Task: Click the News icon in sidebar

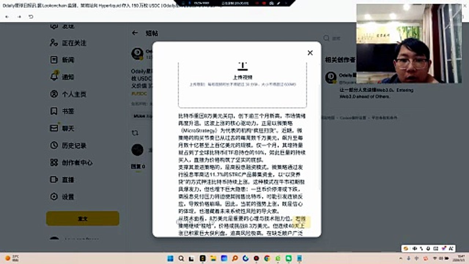Action: 54,59
